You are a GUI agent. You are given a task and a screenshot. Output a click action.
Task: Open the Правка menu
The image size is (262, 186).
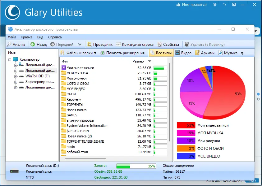tap(26, 37)
